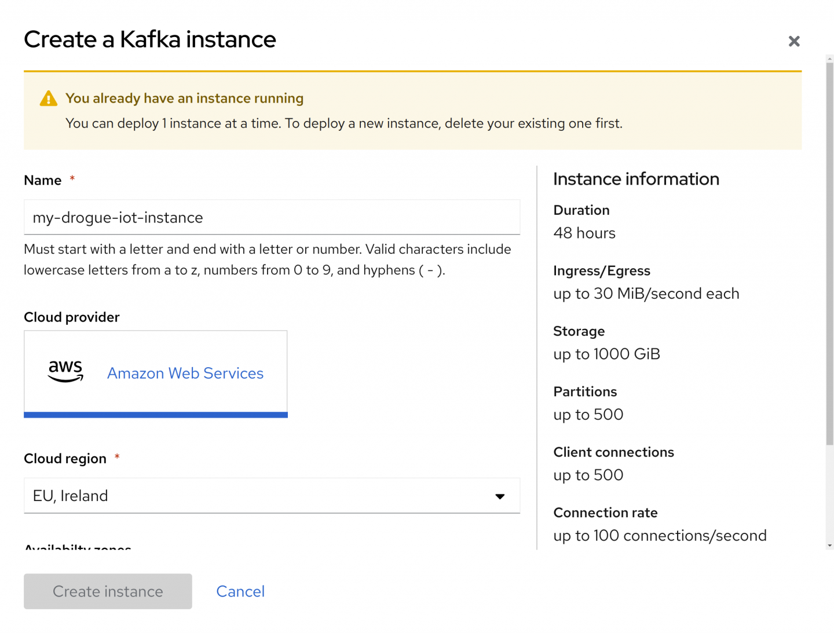Click the 'Create a Kafka instance' title
The height and width of the screenshot is (633, 834).
pos(150,39)
